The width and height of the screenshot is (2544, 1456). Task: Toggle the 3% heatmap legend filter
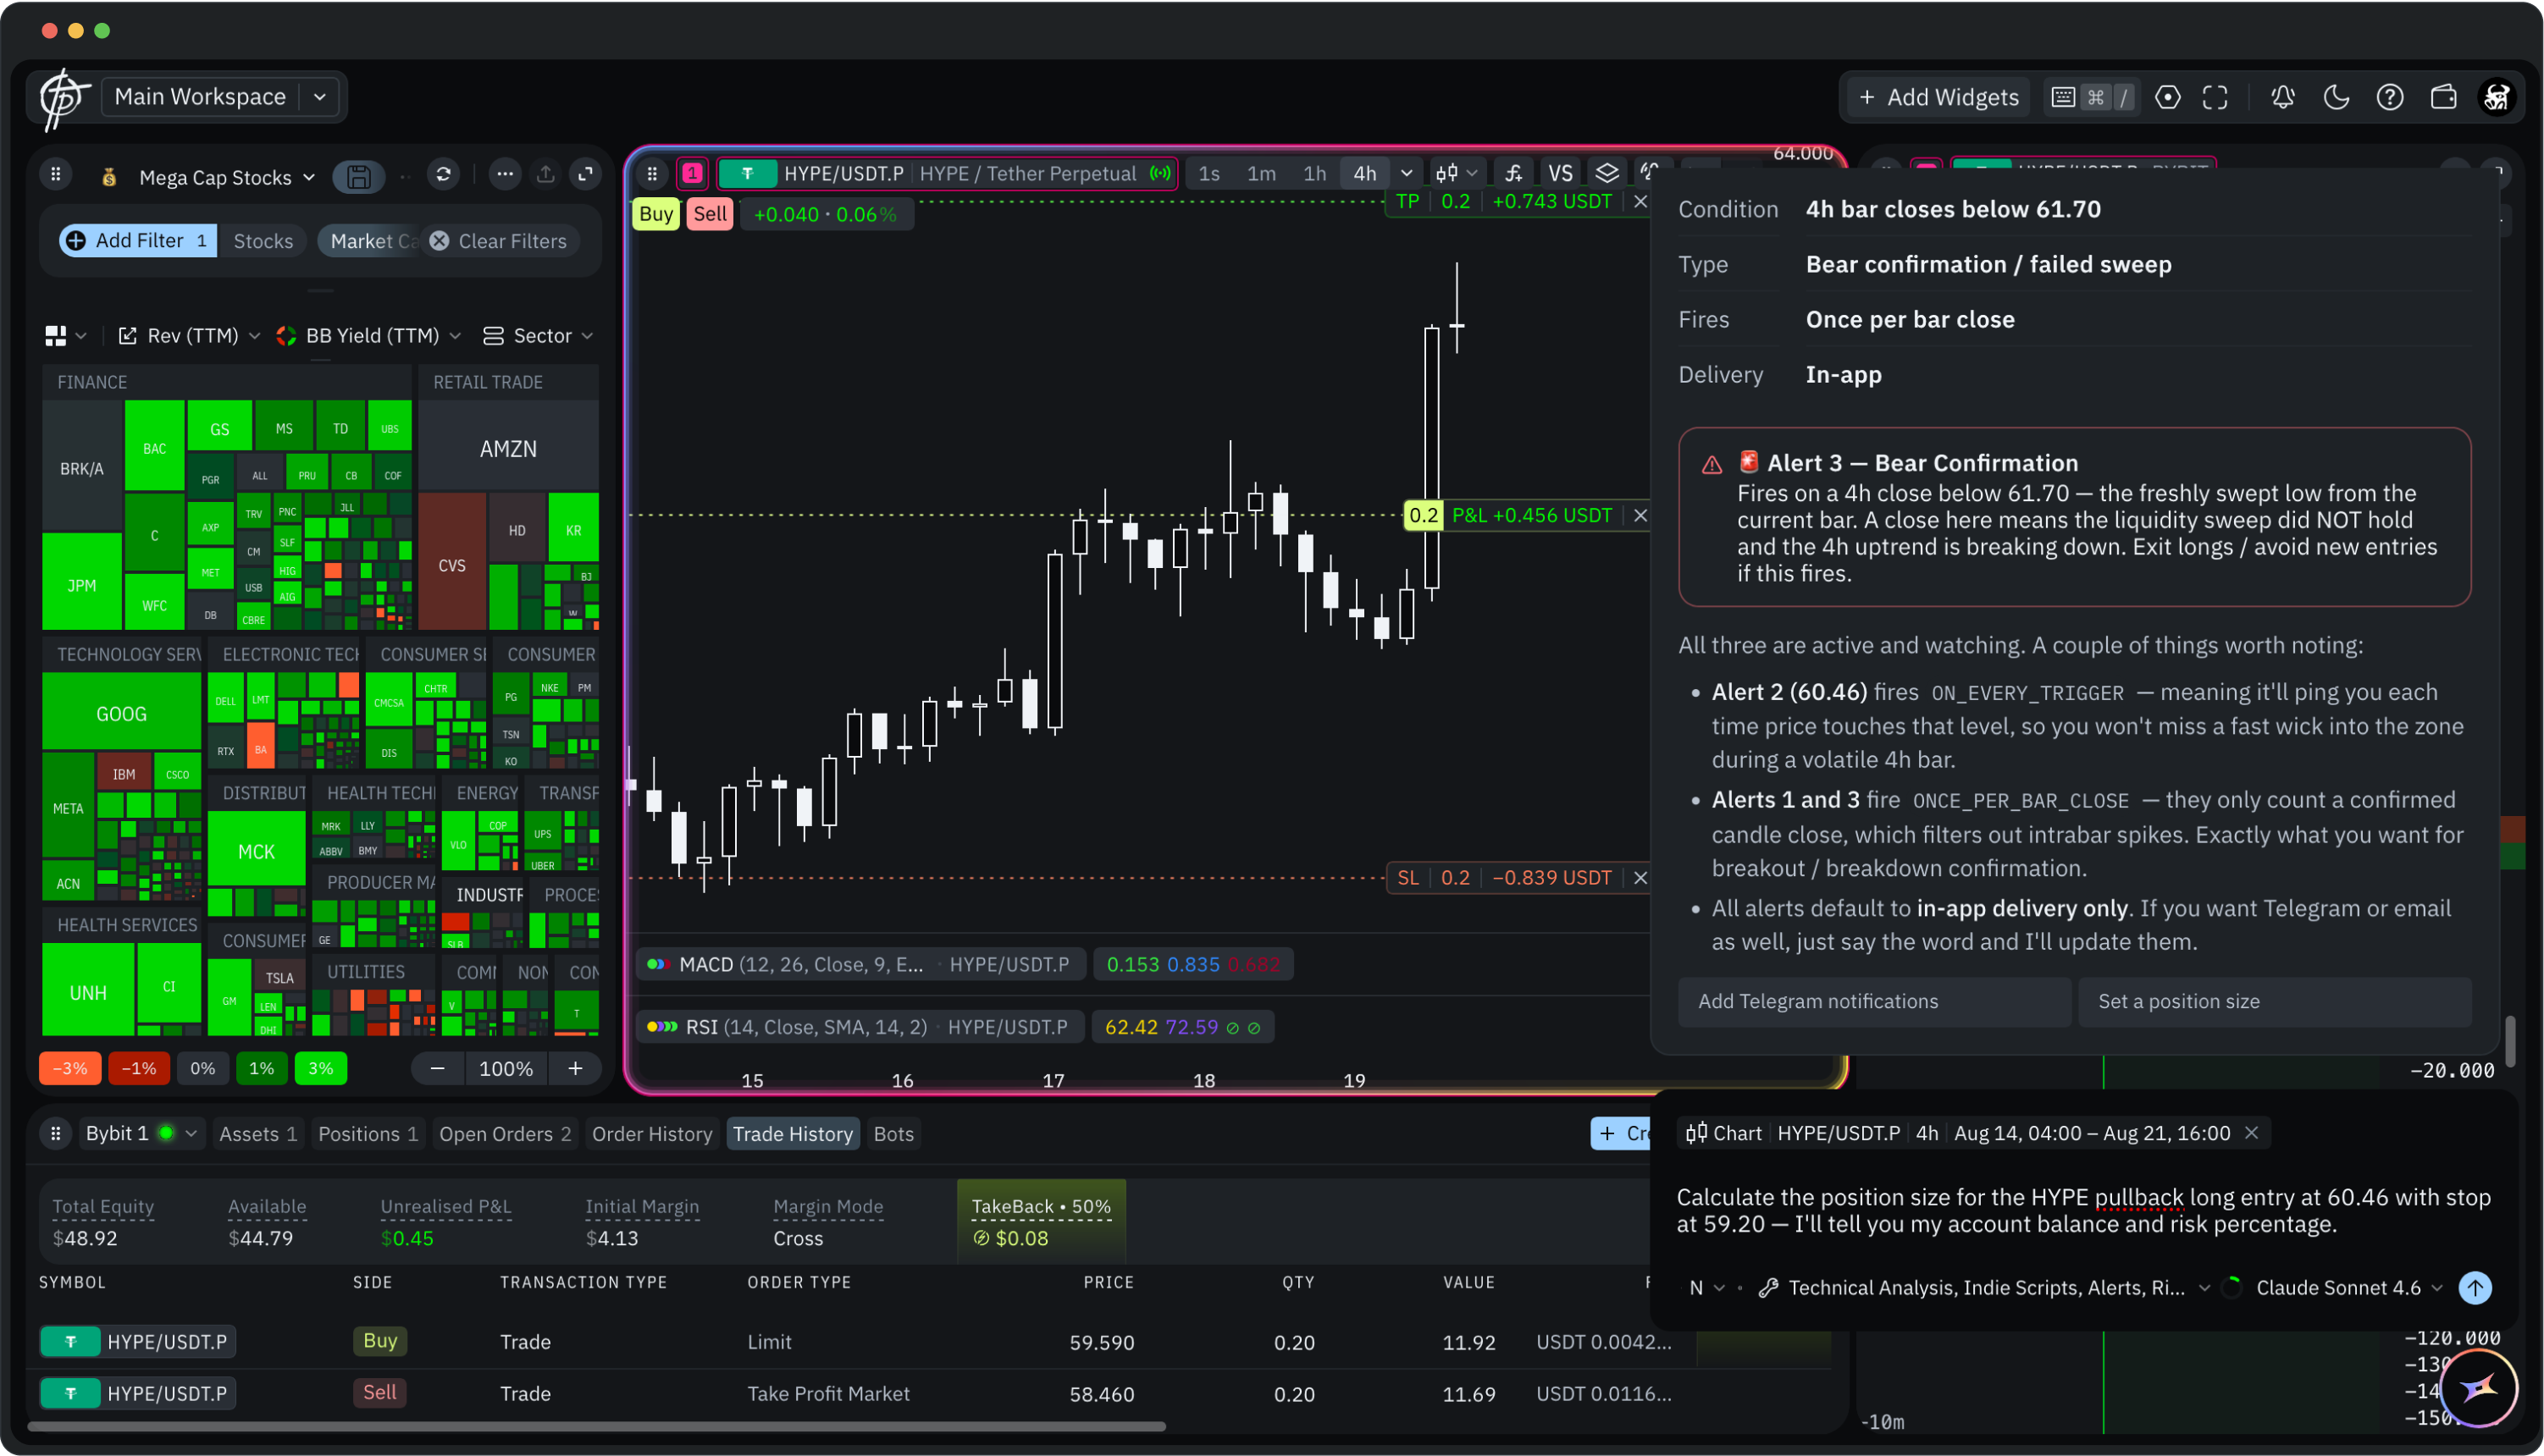click(x=321, y=1069)
